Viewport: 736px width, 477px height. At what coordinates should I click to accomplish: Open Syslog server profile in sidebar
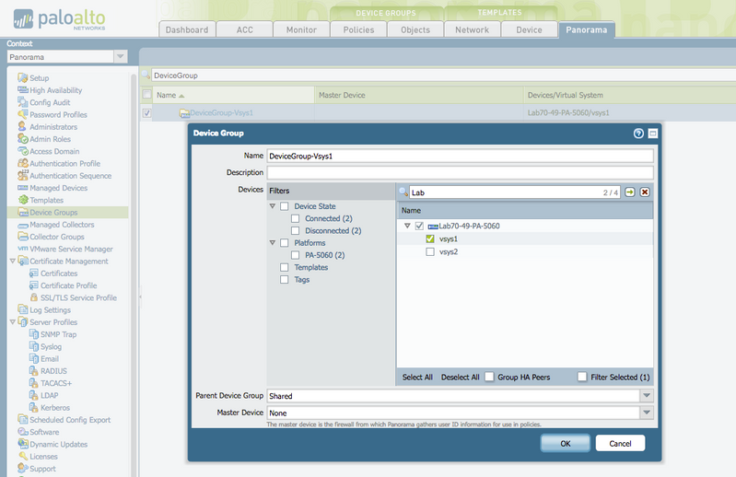[51, 346]
